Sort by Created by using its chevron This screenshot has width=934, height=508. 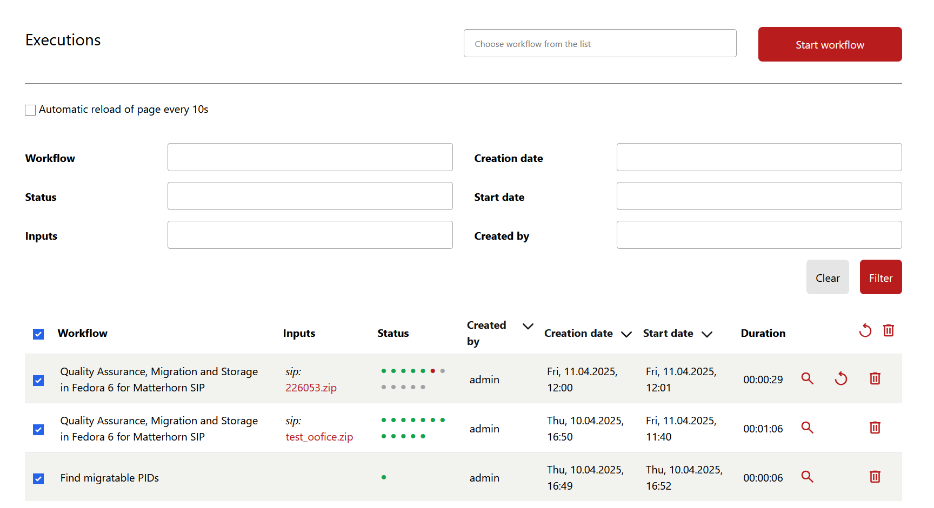click(528, 326)
